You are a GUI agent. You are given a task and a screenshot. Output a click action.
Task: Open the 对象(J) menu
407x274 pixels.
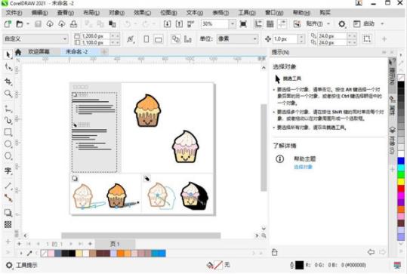coord(116,13)
